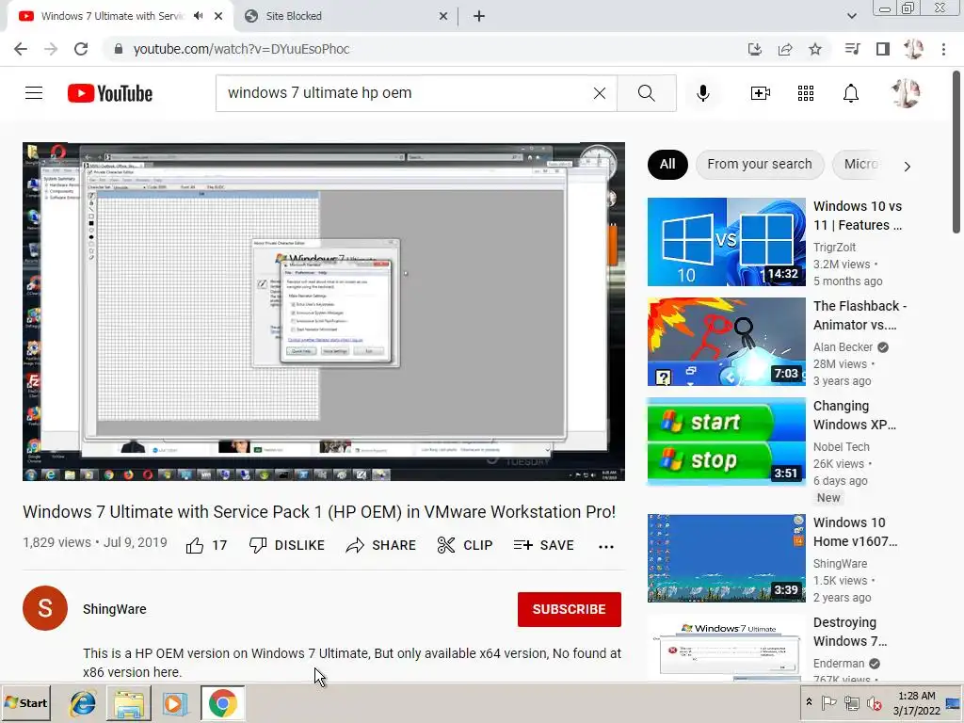
Task: Go to YouTube home via logo
Action: 110,93
